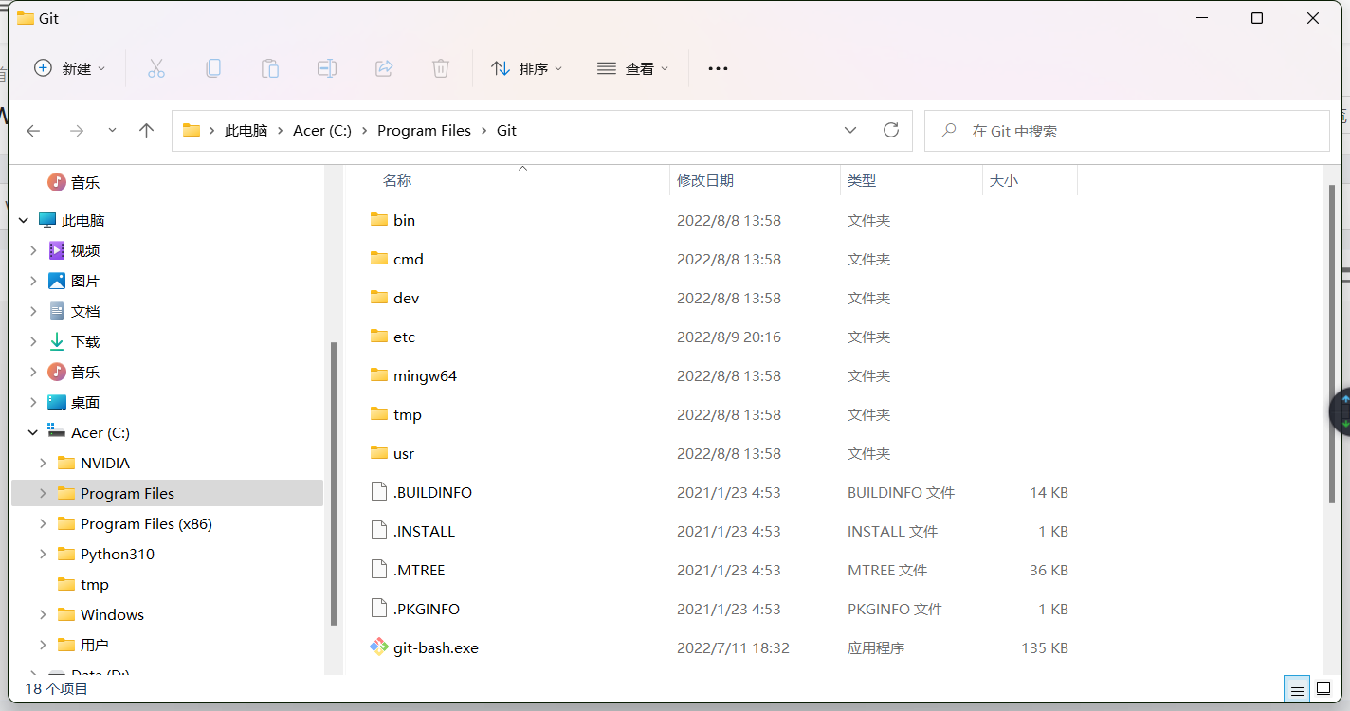Go up one directory level

[146, 131]
